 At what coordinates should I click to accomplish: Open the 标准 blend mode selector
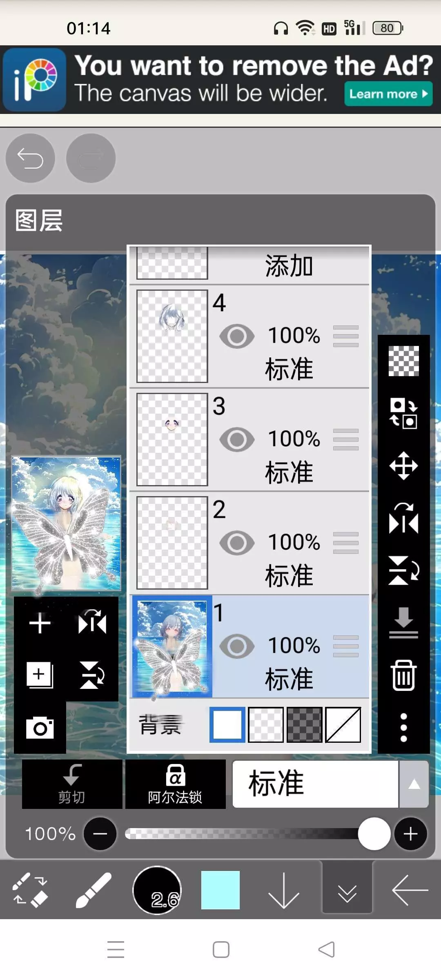point(315,784)
